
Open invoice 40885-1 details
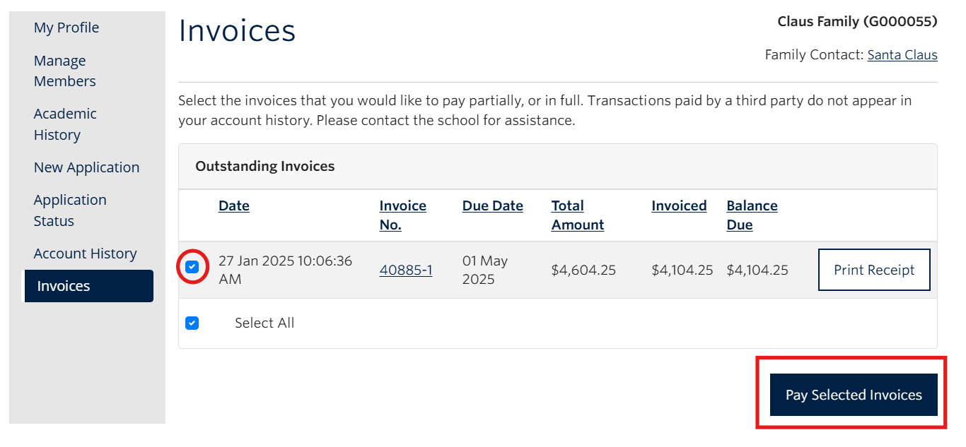point(406,270)
